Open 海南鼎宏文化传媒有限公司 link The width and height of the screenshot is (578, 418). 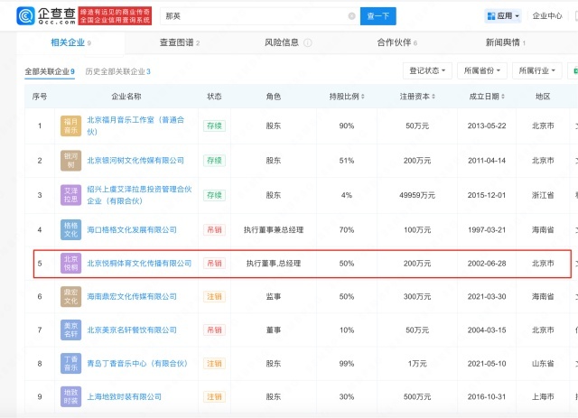click(132, 296)
